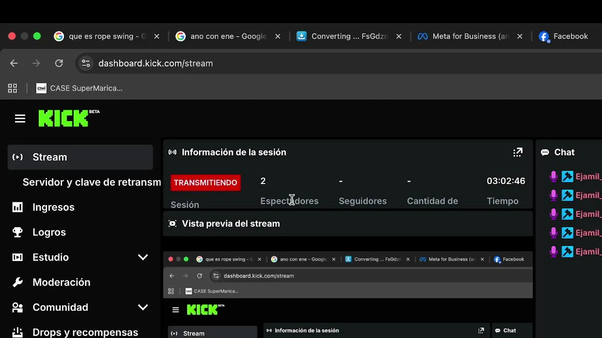
Task: Click the Seguidores label
Action: [363, 201]
